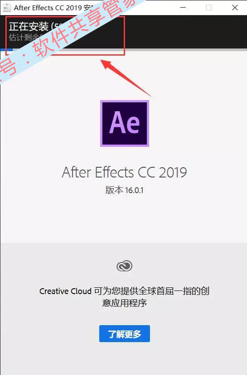247x375 pixels.
Task: Click the 估计剩余 remaining time text
Action: point(24,37)
